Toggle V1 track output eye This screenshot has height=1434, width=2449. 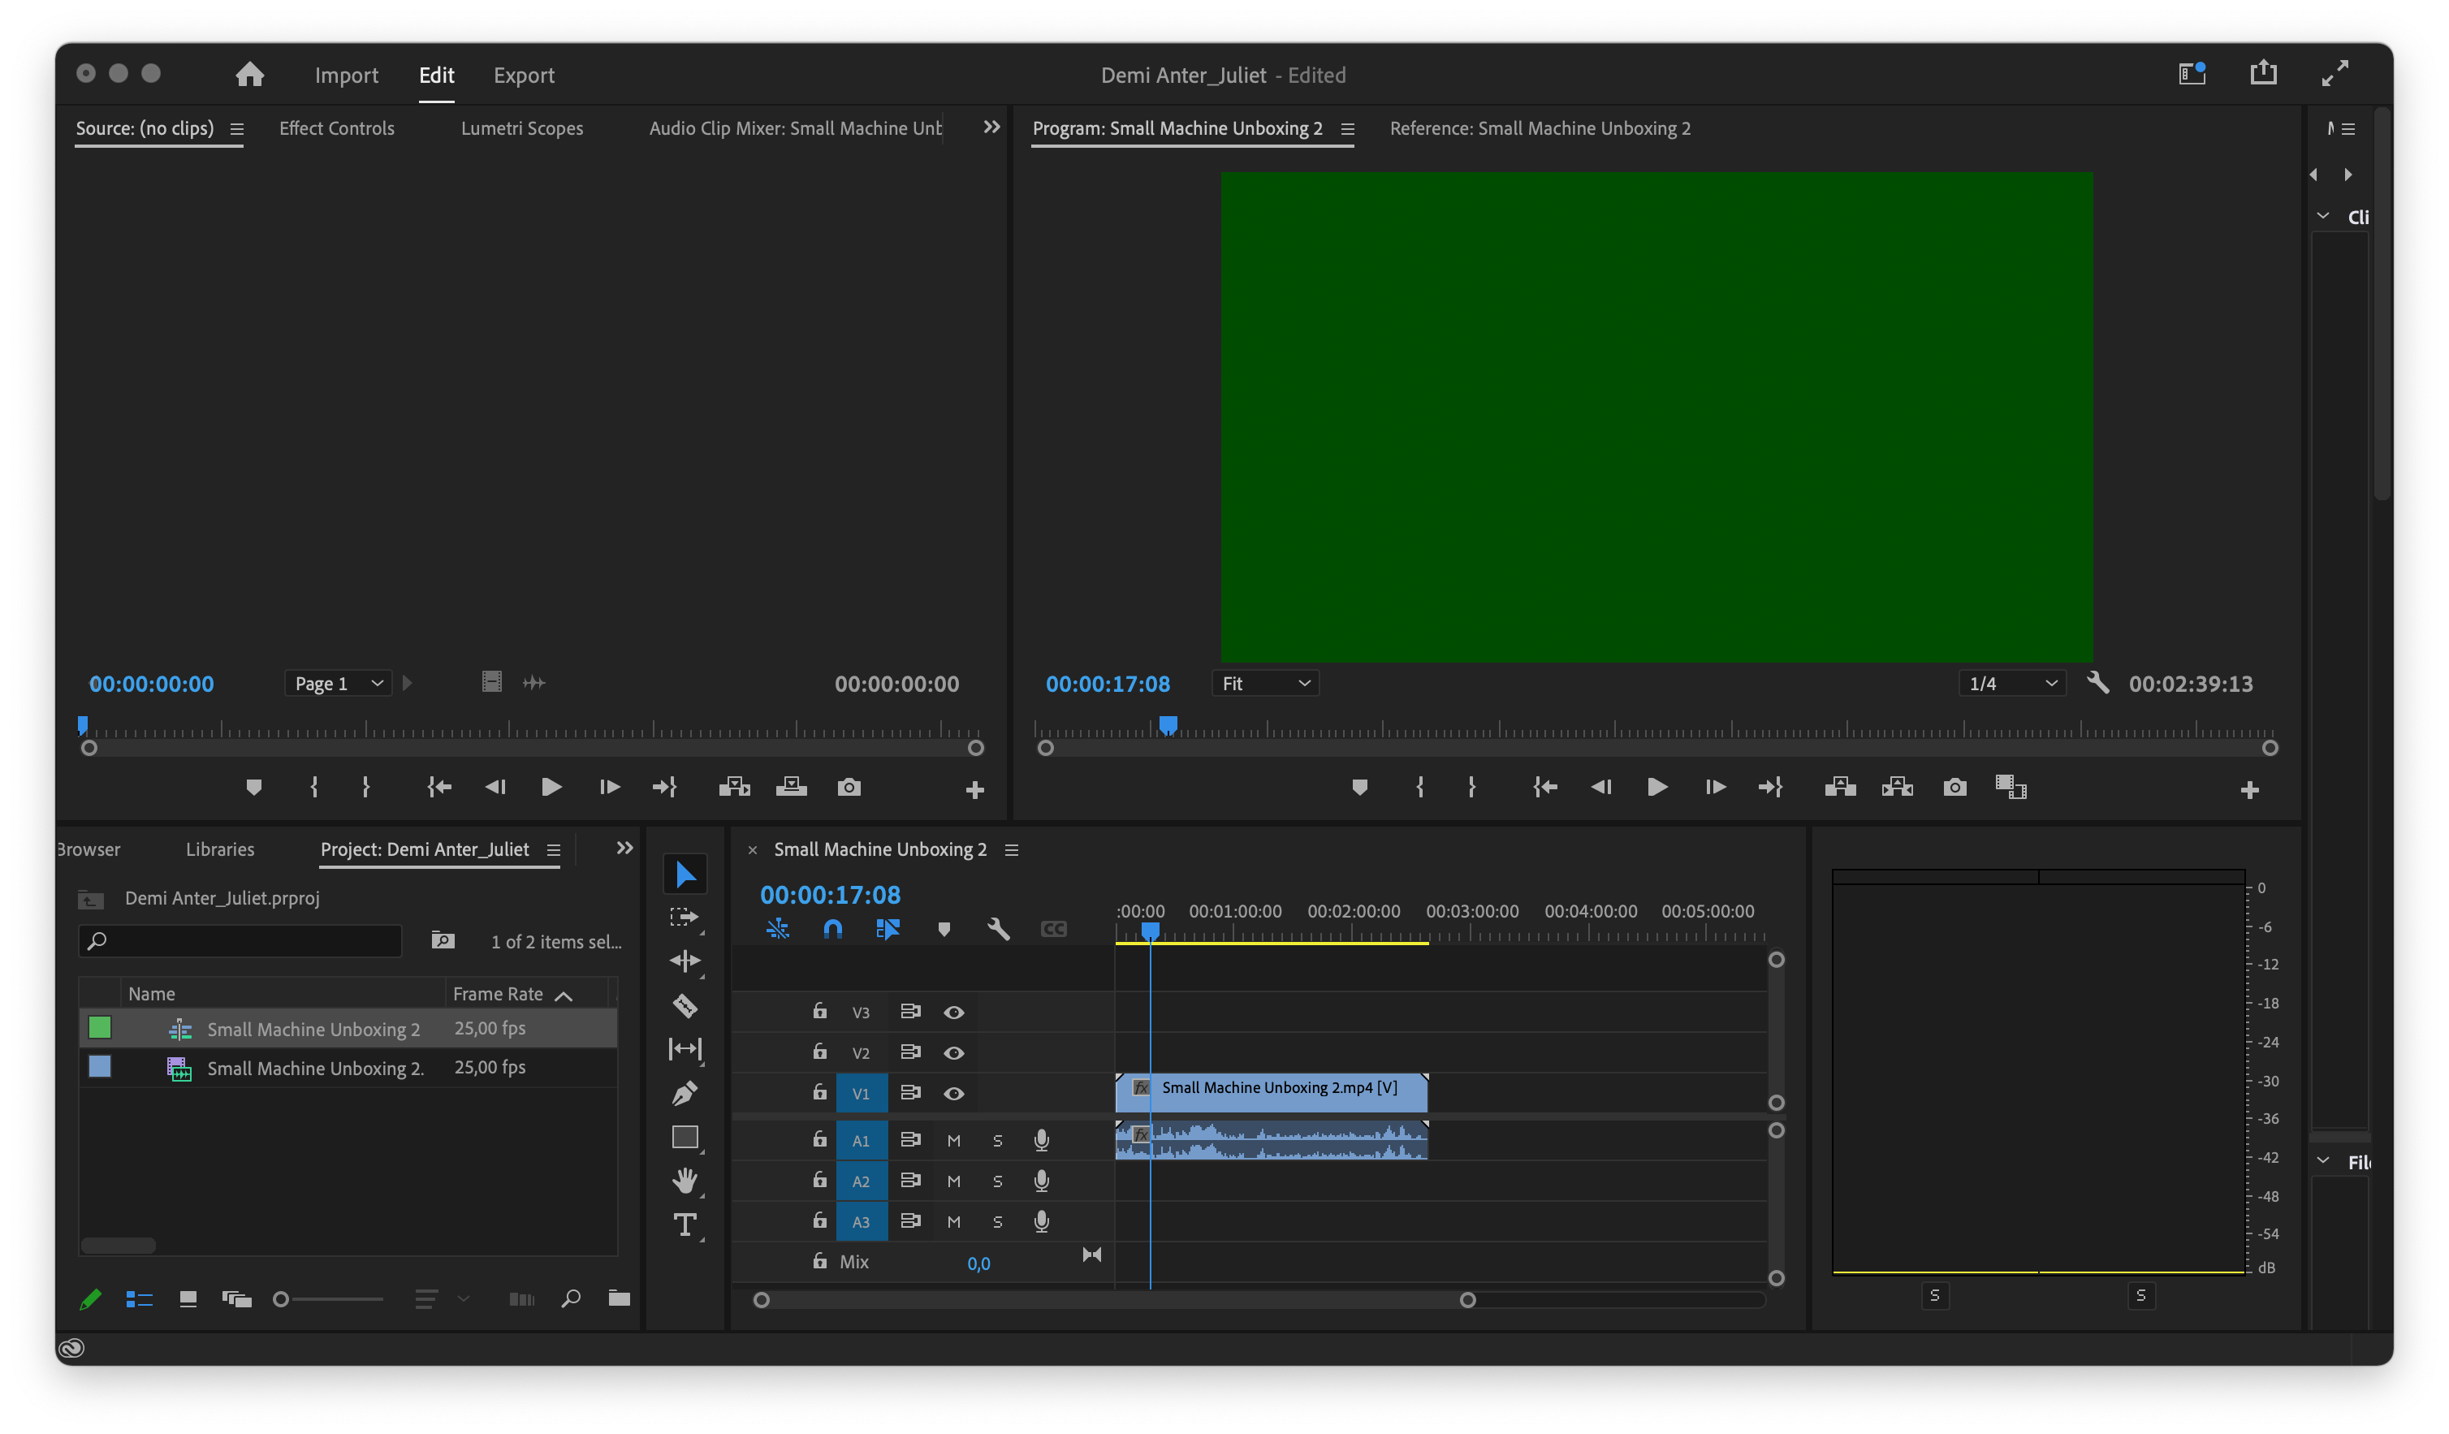pyautogui.click(x=953, y=1094)
